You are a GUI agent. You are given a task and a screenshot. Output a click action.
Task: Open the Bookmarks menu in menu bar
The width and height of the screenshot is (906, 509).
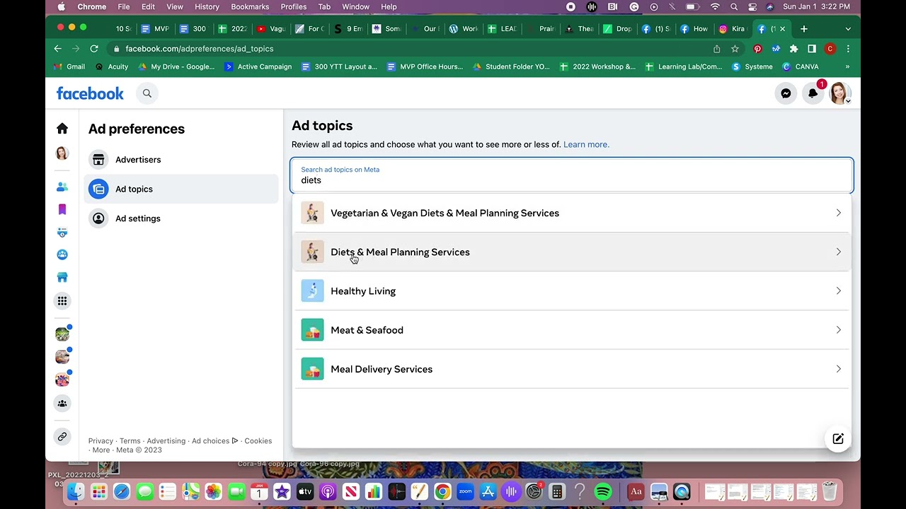(x=250, y=6)
